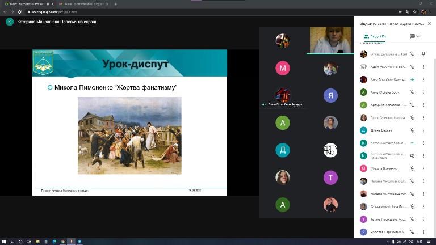Pin Олена Валеріївна (Ви) to the screen
Viewport: 436px width, 245px height.
pos(424,54)
